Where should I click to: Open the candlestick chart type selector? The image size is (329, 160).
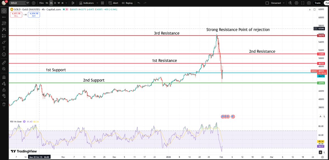[72, 3]
